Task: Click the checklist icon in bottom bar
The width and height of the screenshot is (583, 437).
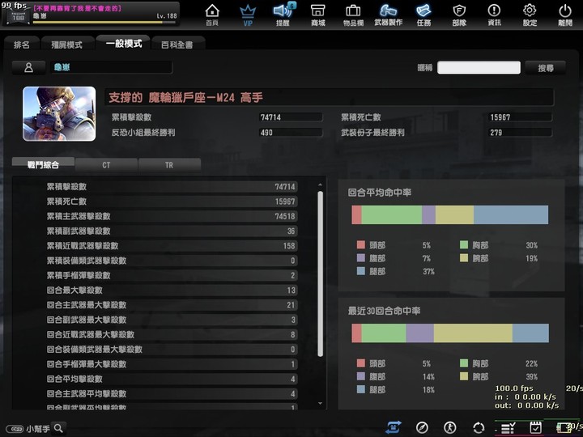Action: (x=508, y=428)
